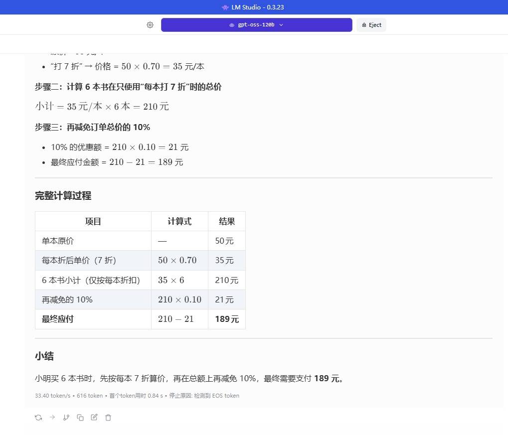Image resolution: width=508 pixels, height=435 pixels.
Task: Open model settings gear icon
Action: pyautogui.click(x=150, y=25)
